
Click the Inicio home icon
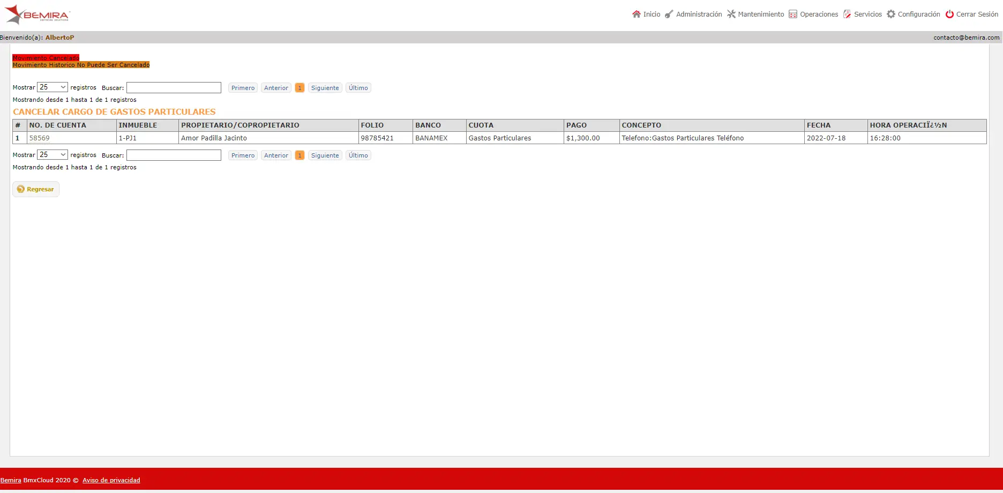[637, 14]
